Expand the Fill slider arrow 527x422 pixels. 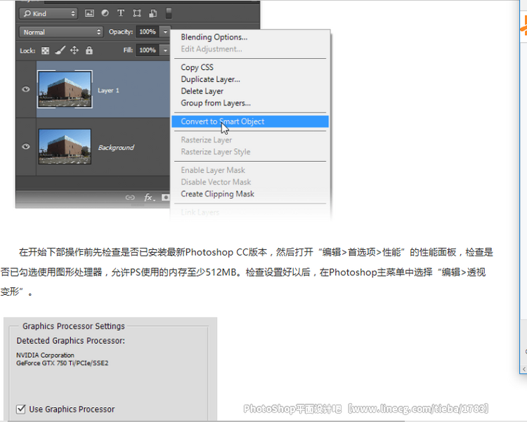(165, 50)
